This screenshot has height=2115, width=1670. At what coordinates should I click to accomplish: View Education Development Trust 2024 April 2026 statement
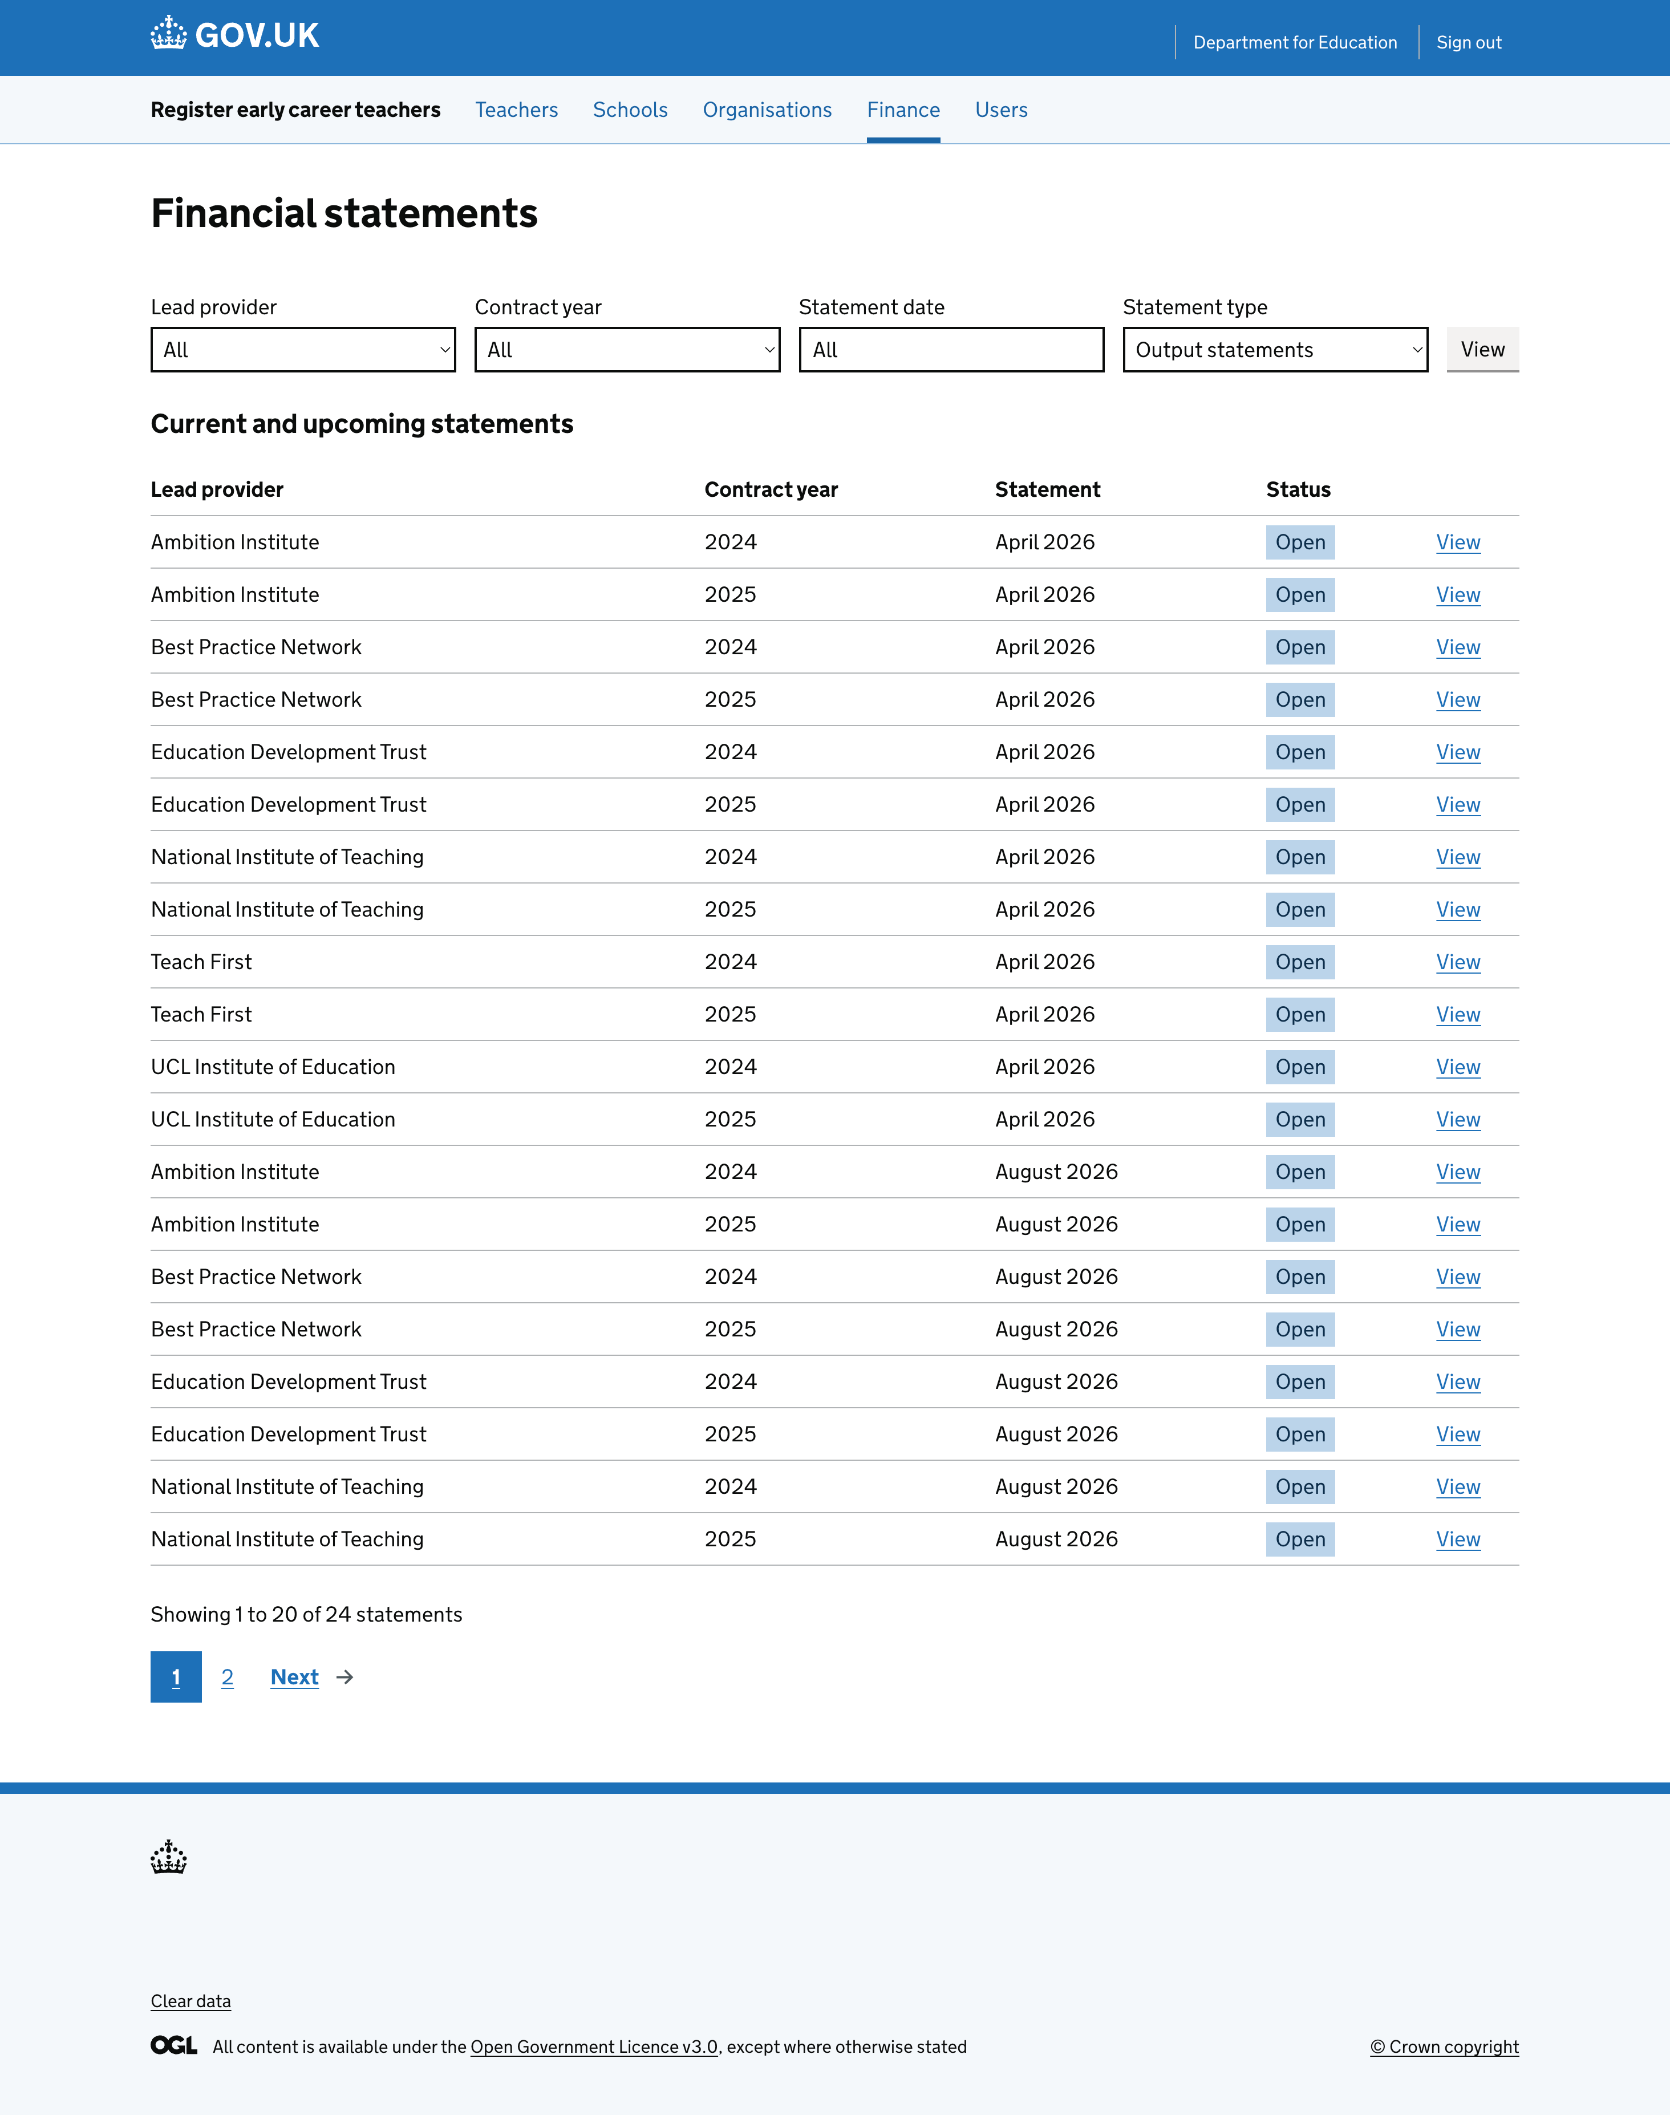coord(1458,752)
